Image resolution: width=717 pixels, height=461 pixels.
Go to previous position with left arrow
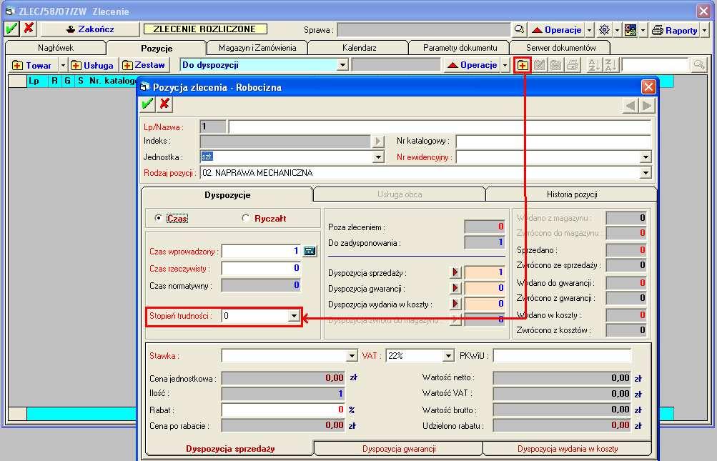[x=631, y=106]
